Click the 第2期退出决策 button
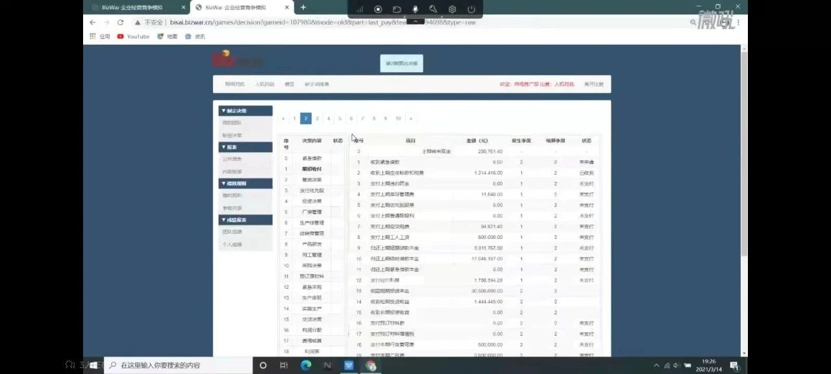Screen dimensions: 831x374 (401, 64)
